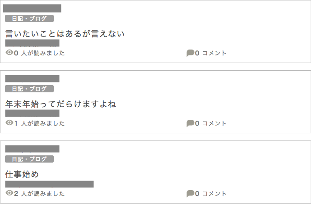Click eye icon on 仕事始め post
Screen dimensions: 312x204
coord(9,193)
